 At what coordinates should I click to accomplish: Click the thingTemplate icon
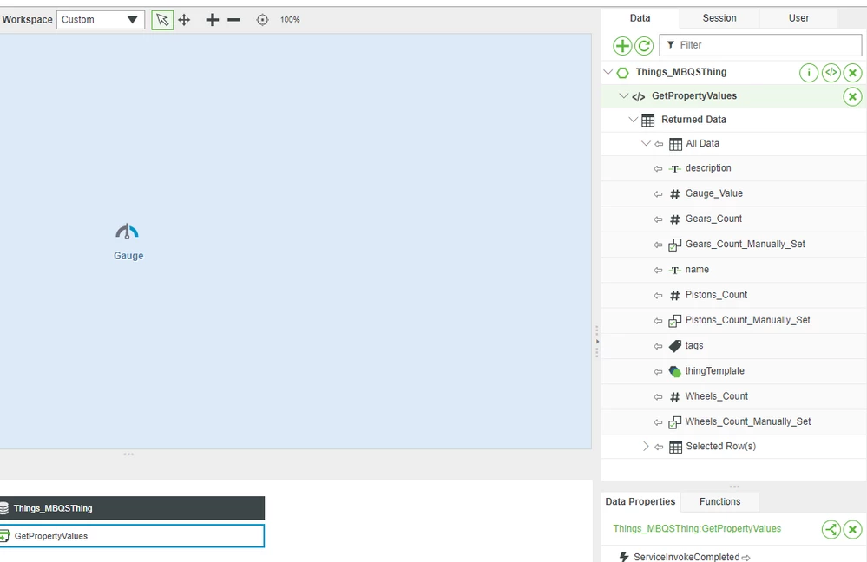tap(674, 371)
